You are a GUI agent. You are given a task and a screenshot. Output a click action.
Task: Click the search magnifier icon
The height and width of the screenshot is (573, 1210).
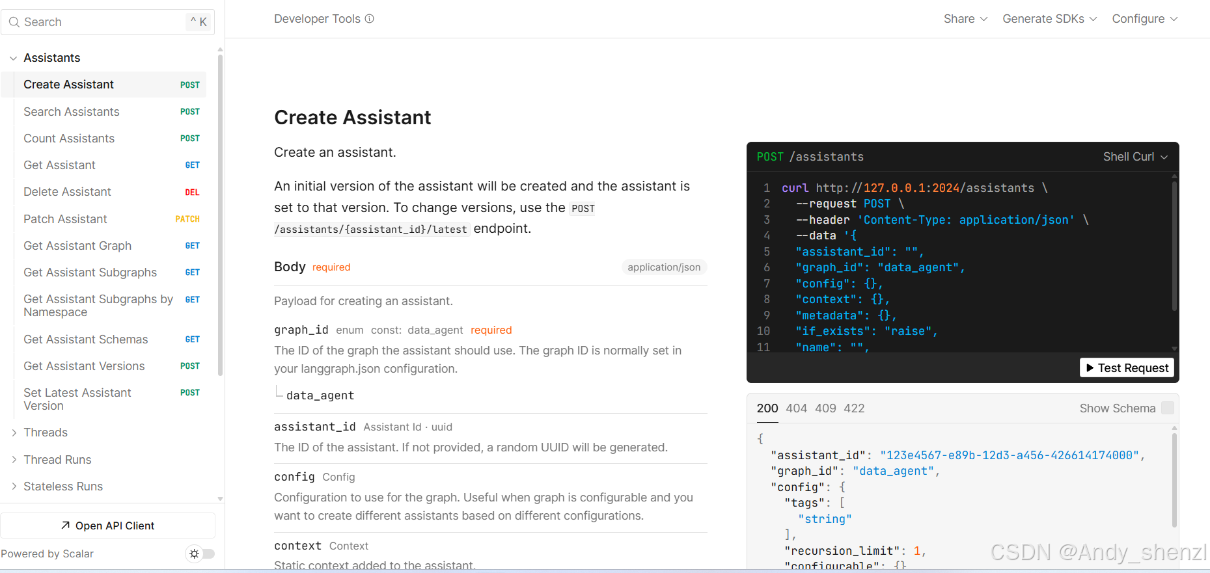coord(14,22)
